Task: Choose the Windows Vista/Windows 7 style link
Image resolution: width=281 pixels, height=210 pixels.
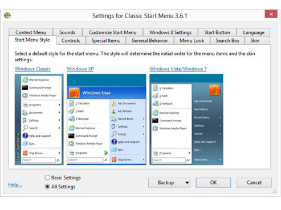Action: tap(178, 69)
